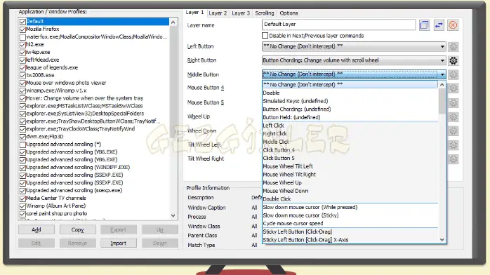This screenshot has width=490, height=275.
Task: Open the Tilt Wheel Right settings gear
Action: [453, 159]
